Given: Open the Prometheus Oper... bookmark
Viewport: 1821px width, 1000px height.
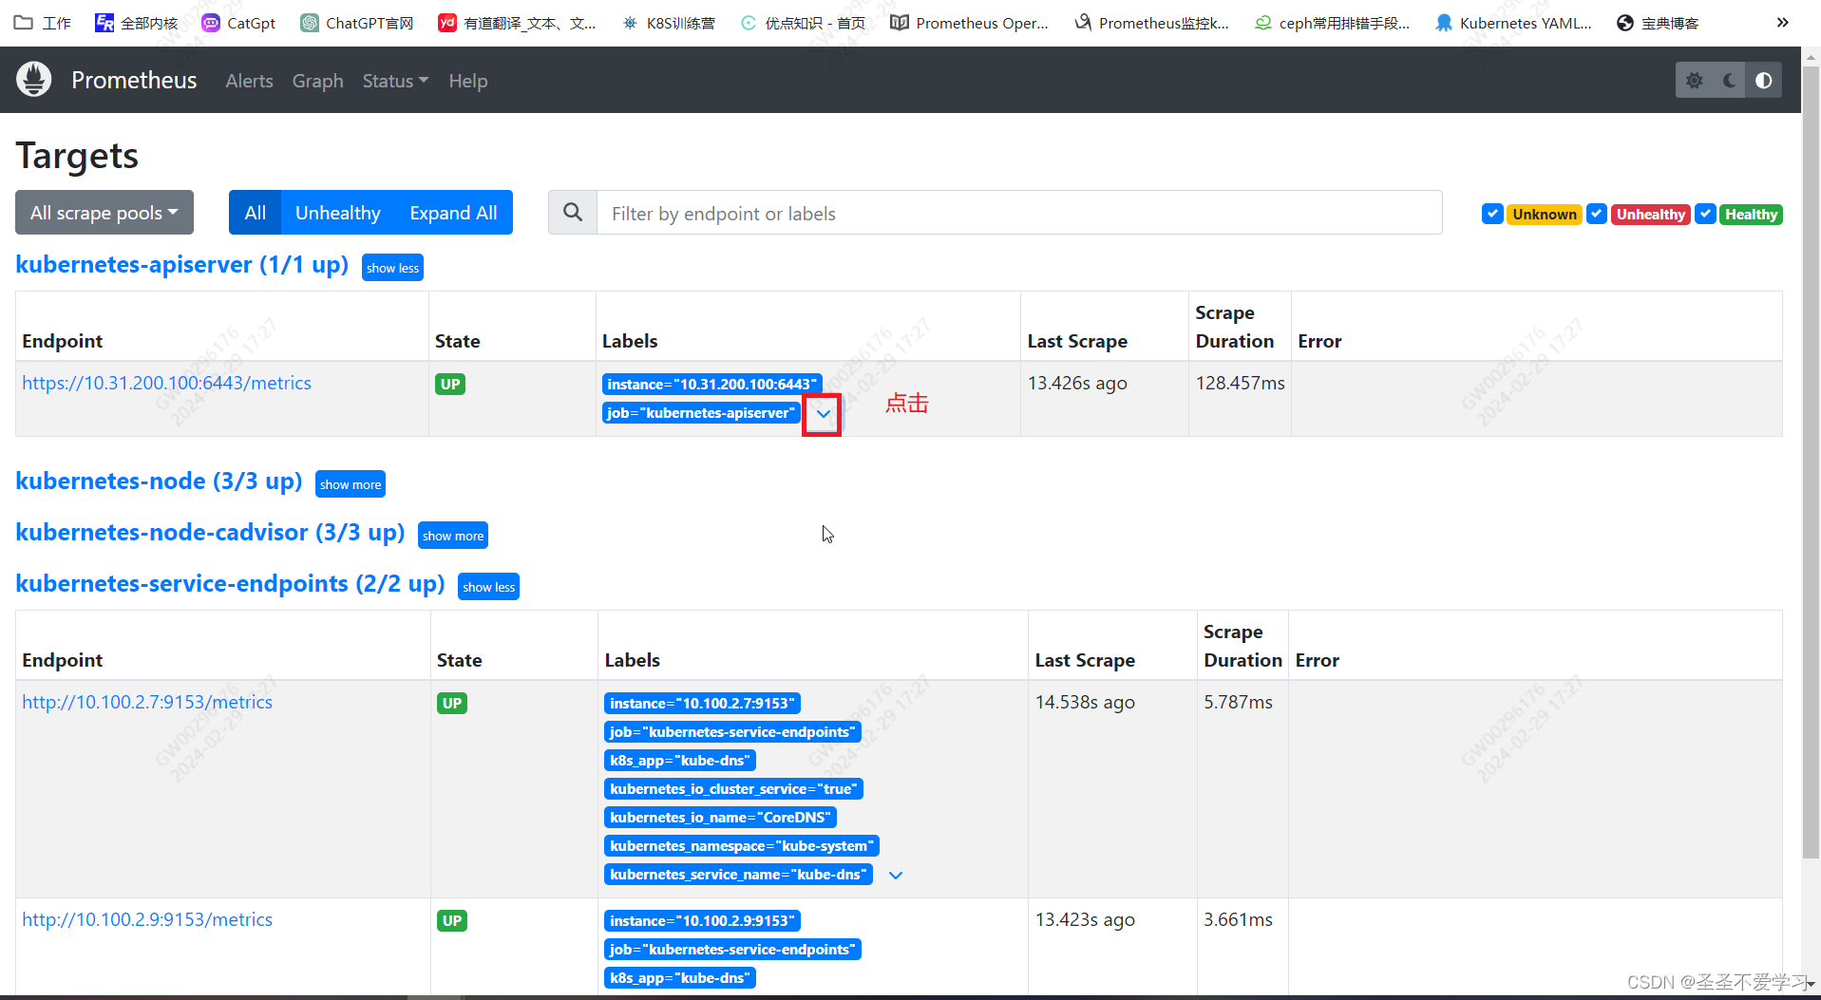Looking at the screenshot, I should 970,23.
